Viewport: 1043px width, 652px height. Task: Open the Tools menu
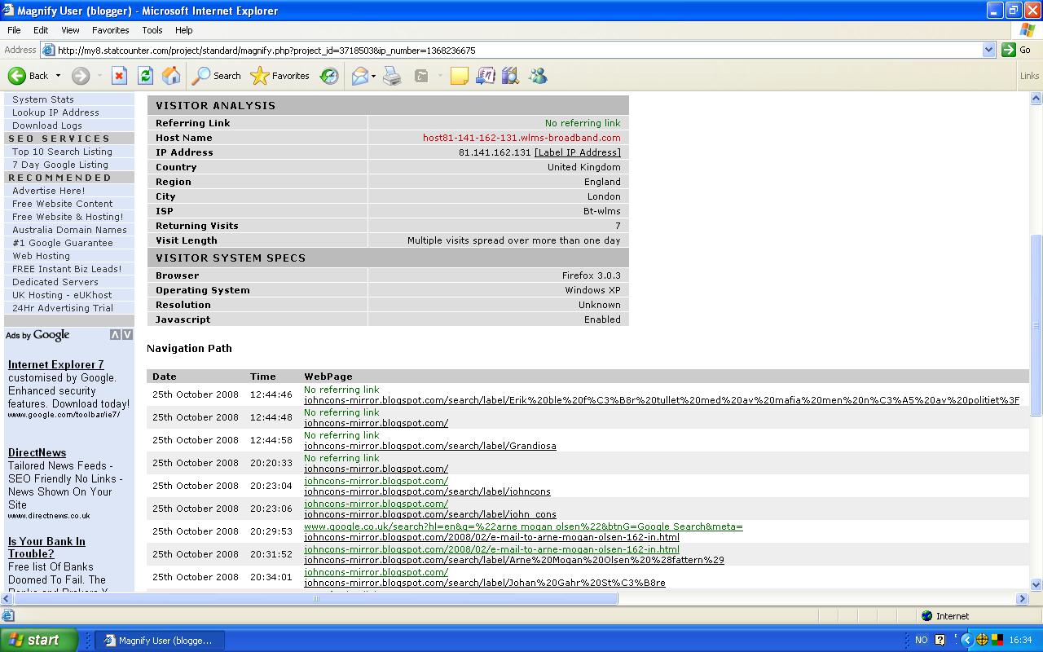[152, 30]
